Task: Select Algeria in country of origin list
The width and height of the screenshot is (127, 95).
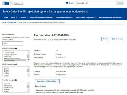Action: click(x=6, y=91)
